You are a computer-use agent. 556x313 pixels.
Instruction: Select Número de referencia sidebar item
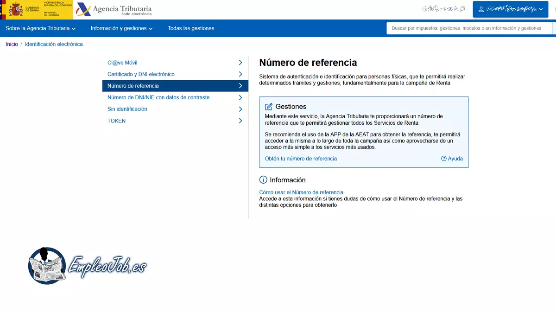pos(175,86)
